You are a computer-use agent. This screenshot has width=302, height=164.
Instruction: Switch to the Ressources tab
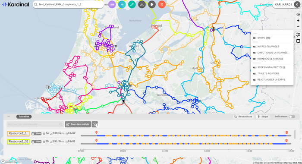point(243,117)
